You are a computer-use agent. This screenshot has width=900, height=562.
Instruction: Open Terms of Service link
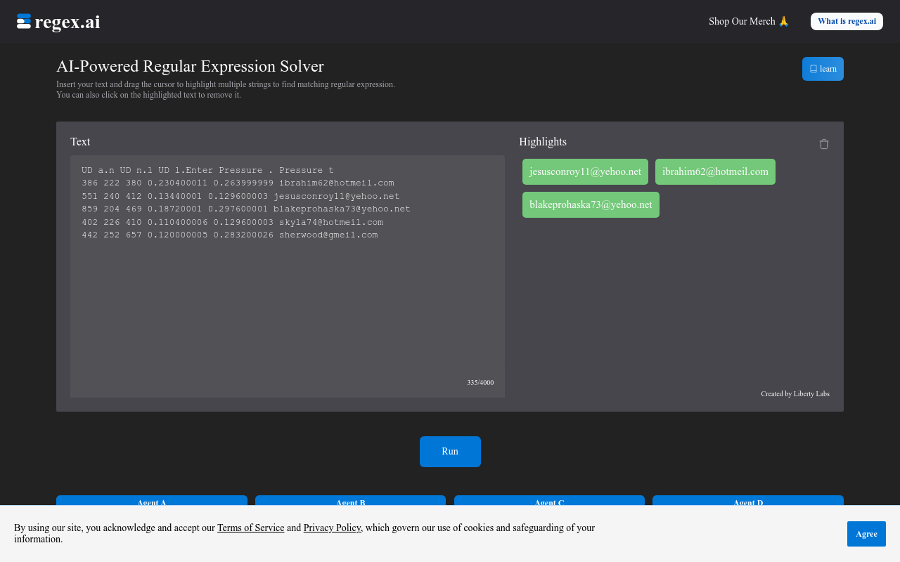coord(251,528)
